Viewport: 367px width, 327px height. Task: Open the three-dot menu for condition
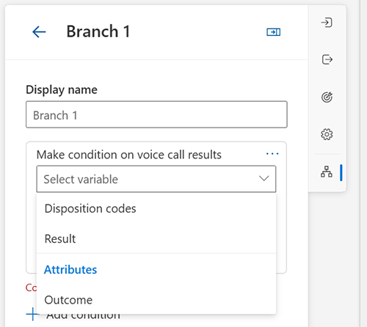pyautogui.click(x=272, y=154)
